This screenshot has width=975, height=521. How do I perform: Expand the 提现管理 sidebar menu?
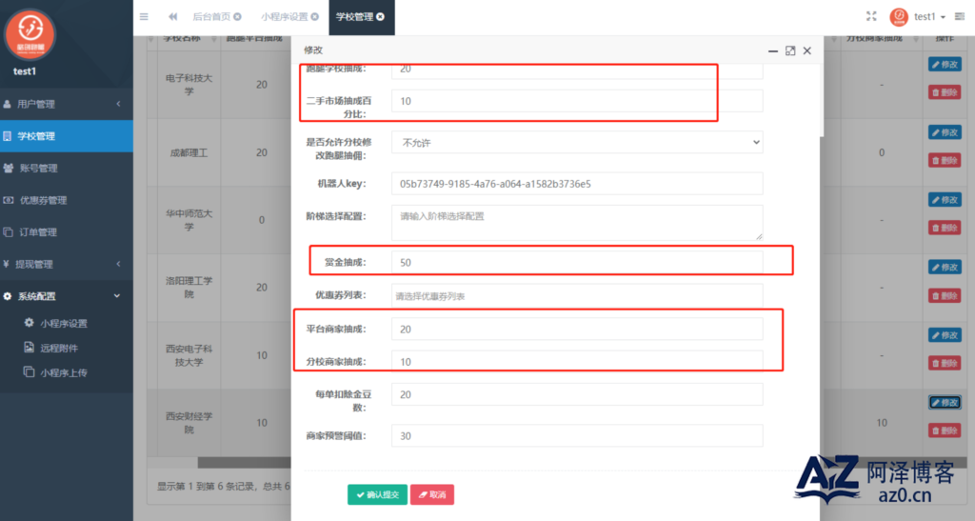pos(67,264)
